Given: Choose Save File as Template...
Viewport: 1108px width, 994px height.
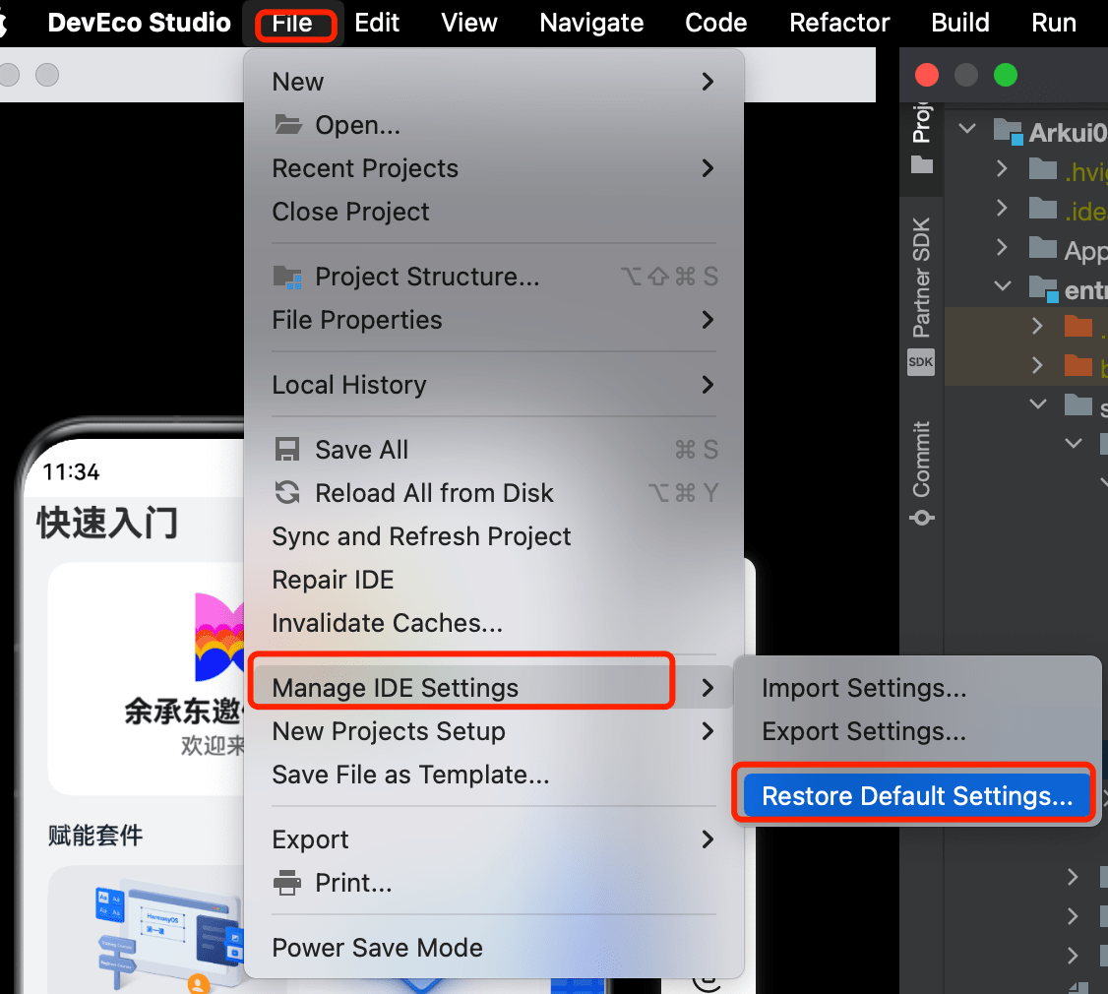Looking at the screenshot, I should (x=493, y=775).
